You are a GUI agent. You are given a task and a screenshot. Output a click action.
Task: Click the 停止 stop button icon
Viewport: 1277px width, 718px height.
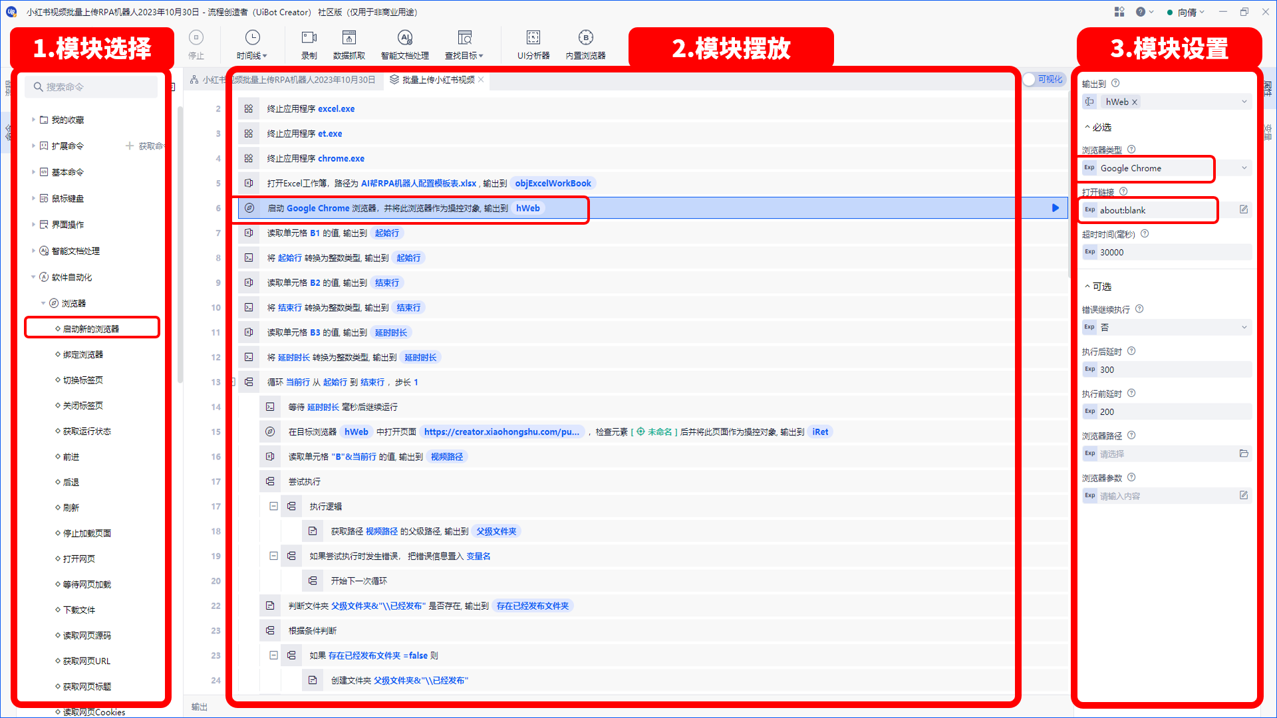pos(196,38)
